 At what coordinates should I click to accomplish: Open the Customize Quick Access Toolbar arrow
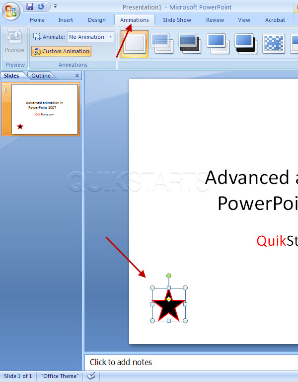(x=56, y=6)
